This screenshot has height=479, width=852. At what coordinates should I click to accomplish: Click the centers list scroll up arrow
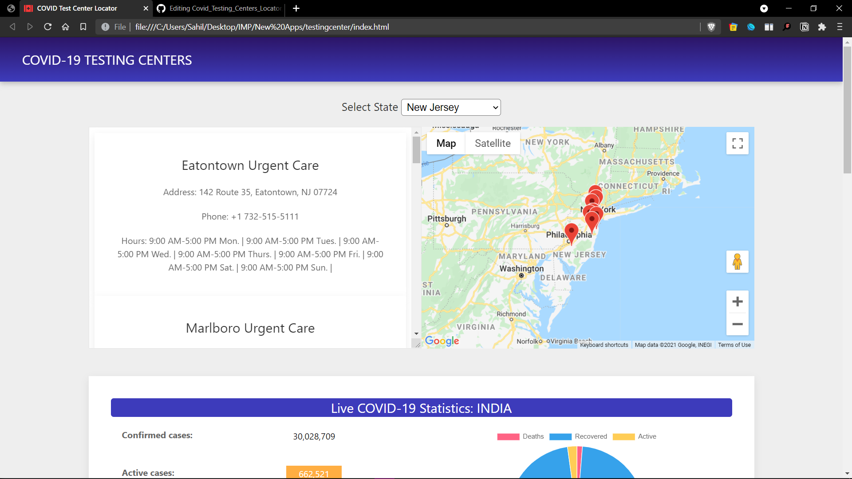(x=416, y=132)
